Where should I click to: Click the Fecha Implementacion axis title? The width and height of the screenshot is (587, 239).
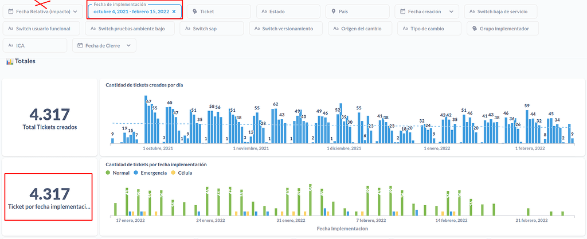click(342, 228)
